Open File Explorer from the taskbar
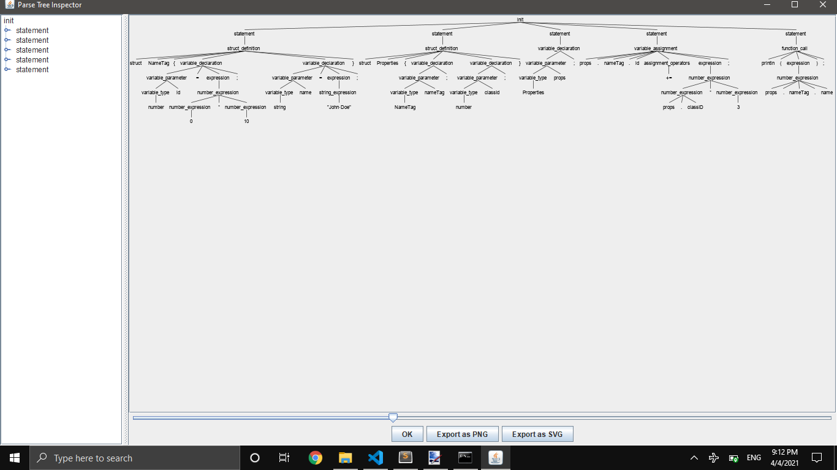Viewport: 837px width, 470px height. click(x=346, y=458)
